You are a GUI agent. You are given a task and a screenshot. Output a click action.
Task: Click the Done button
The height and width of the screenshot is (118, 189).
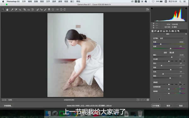point(181,106)
